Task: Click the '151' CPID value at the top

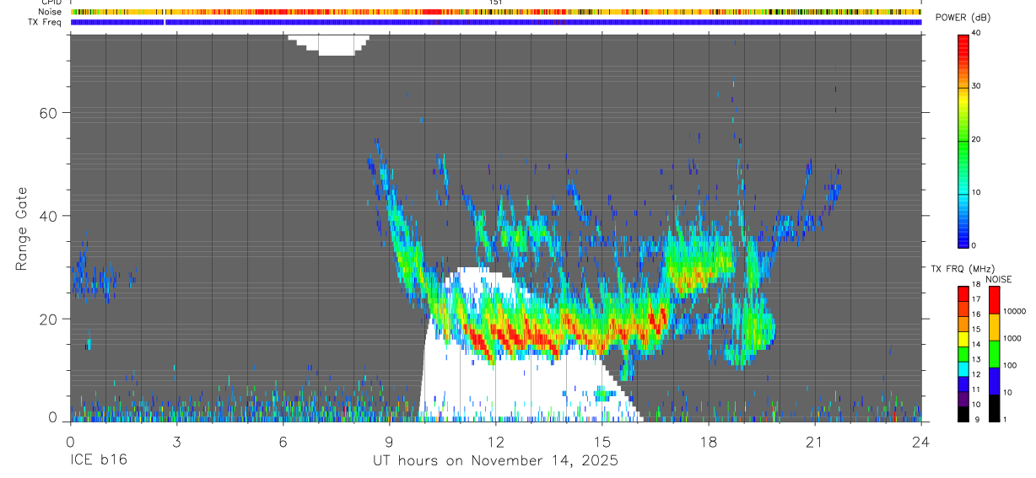Action: tap(496, 3)
